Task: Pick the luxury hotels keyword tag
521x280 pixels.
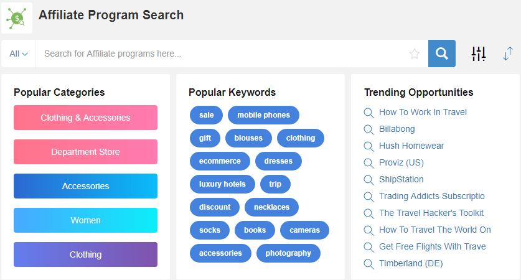Action: (222, 184)
